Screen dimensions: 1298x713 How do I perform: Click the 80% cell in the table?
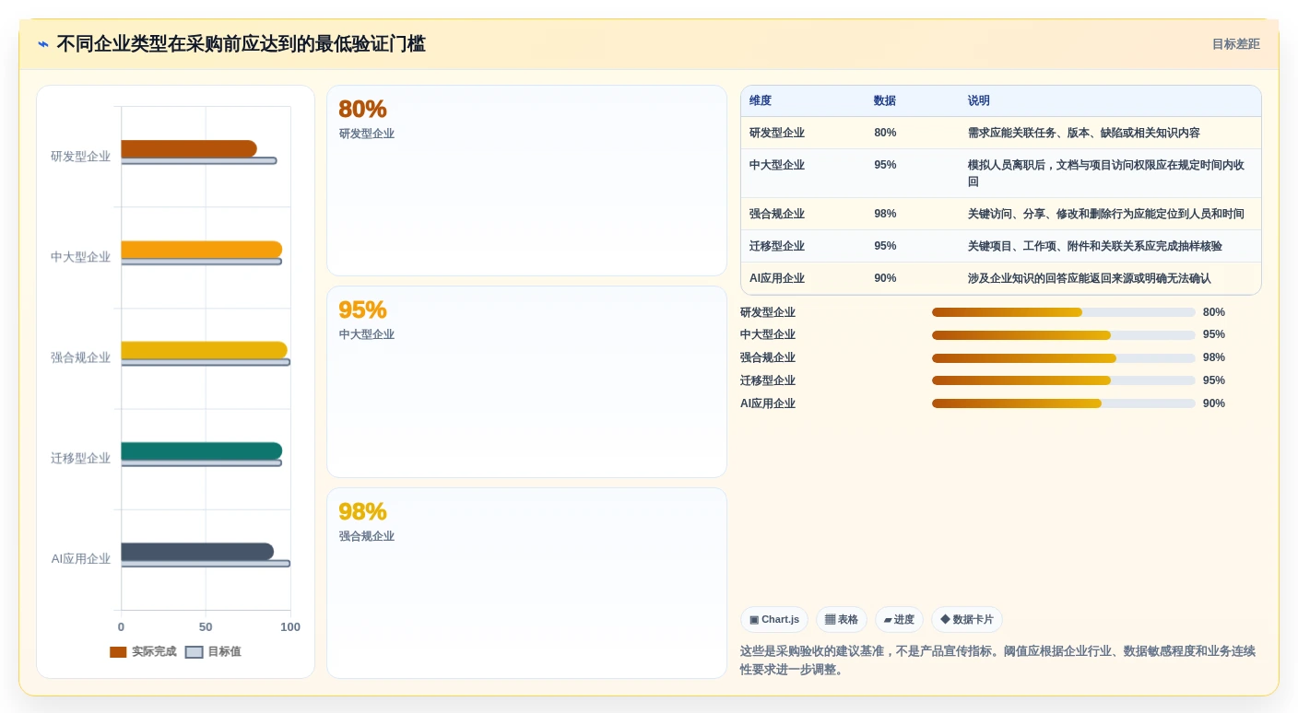pos(885,134)
